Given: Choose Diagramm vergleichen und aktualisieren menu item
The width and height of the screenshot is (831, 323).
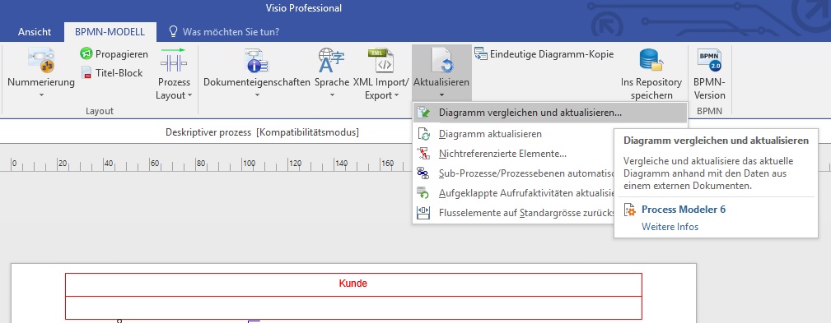Looking at the screenshot, I should point(549,113).
